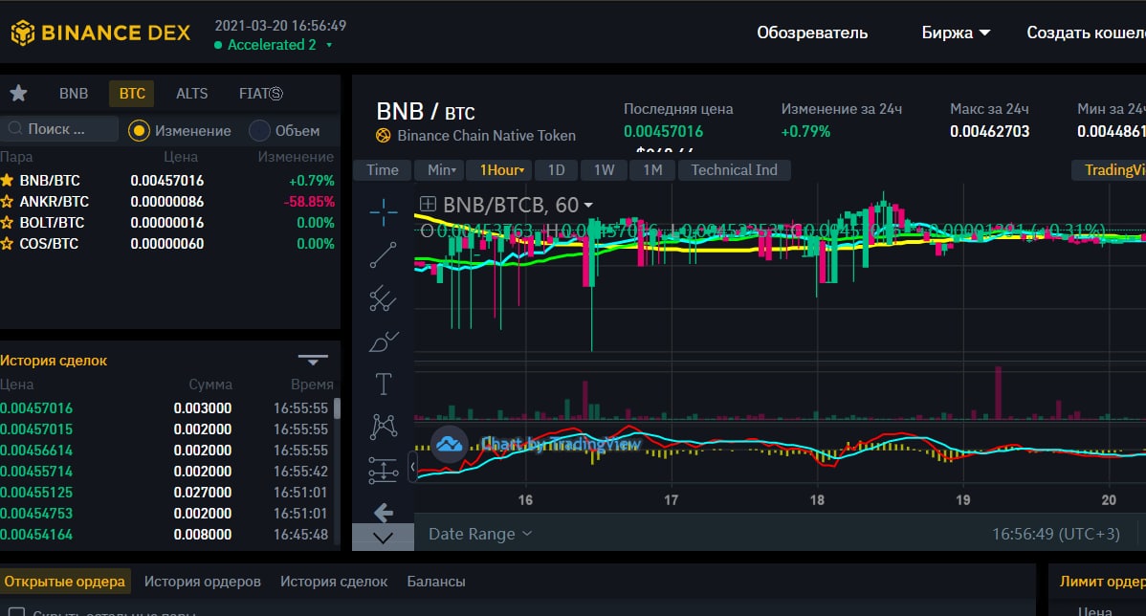The image size is (1146, 616).
Task: Click the TradingView cloud logo on chart
Action: pyautogui.click(x=450, y=444)
